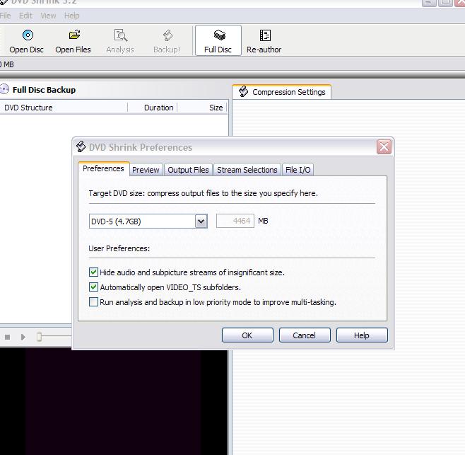Toggle Automatically open VIDEO_TS subfolders checkbox
The width and height of the screenshot is (465, 455).
pyautogui.click(x=93, y=287)
